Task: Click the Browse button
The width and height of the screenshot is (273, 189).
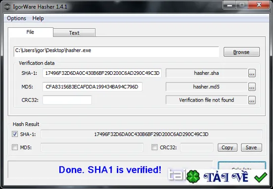Action: [x=242, y=52]
